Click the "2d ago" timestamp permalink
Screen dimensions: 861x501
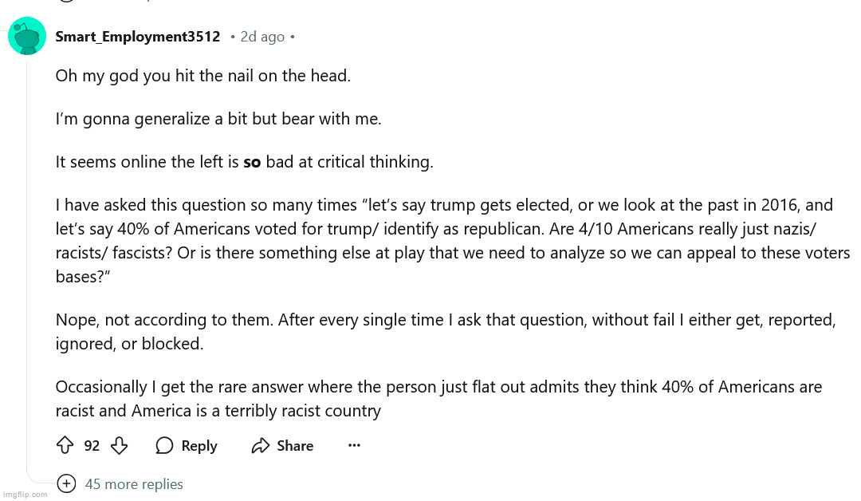(262, 37)
